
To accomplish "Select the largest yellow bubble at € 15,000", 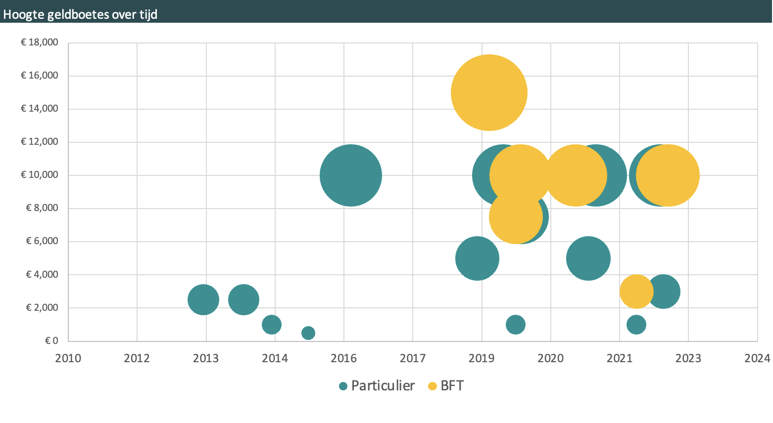I will pyautogui.click(x=489, y=93).
